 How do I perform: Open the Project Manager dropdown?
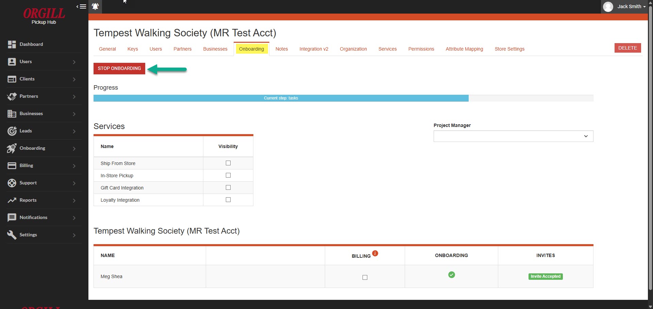514,136
